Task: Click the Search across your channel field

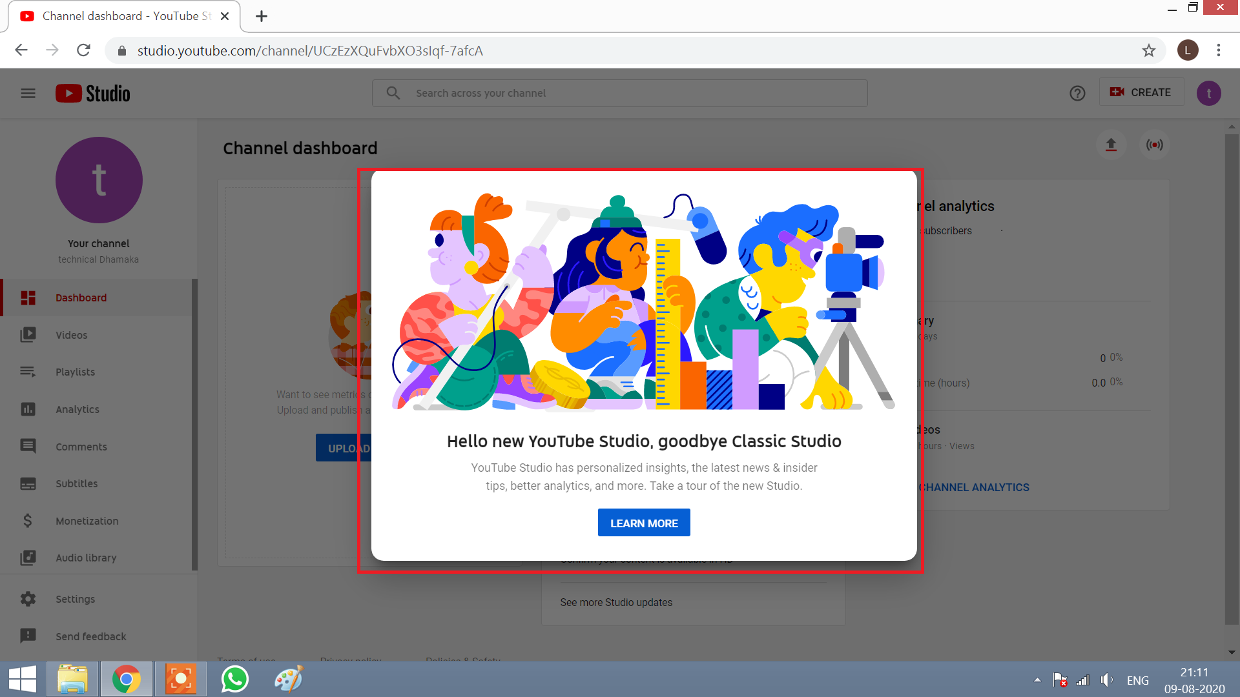Action: [620, 93]
